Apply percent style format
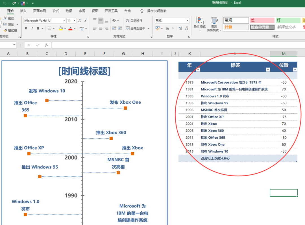This screenshot has height=225, width=305. 167,29
